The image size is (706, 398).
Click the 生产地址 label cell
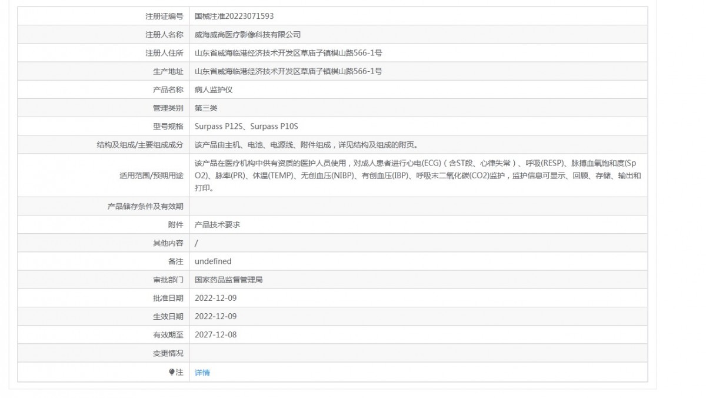point(104,71)
